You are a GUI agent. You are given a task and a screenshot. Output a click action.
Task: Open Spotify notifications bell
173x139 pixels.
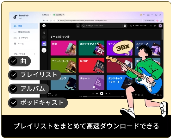(x=151, y=26)
